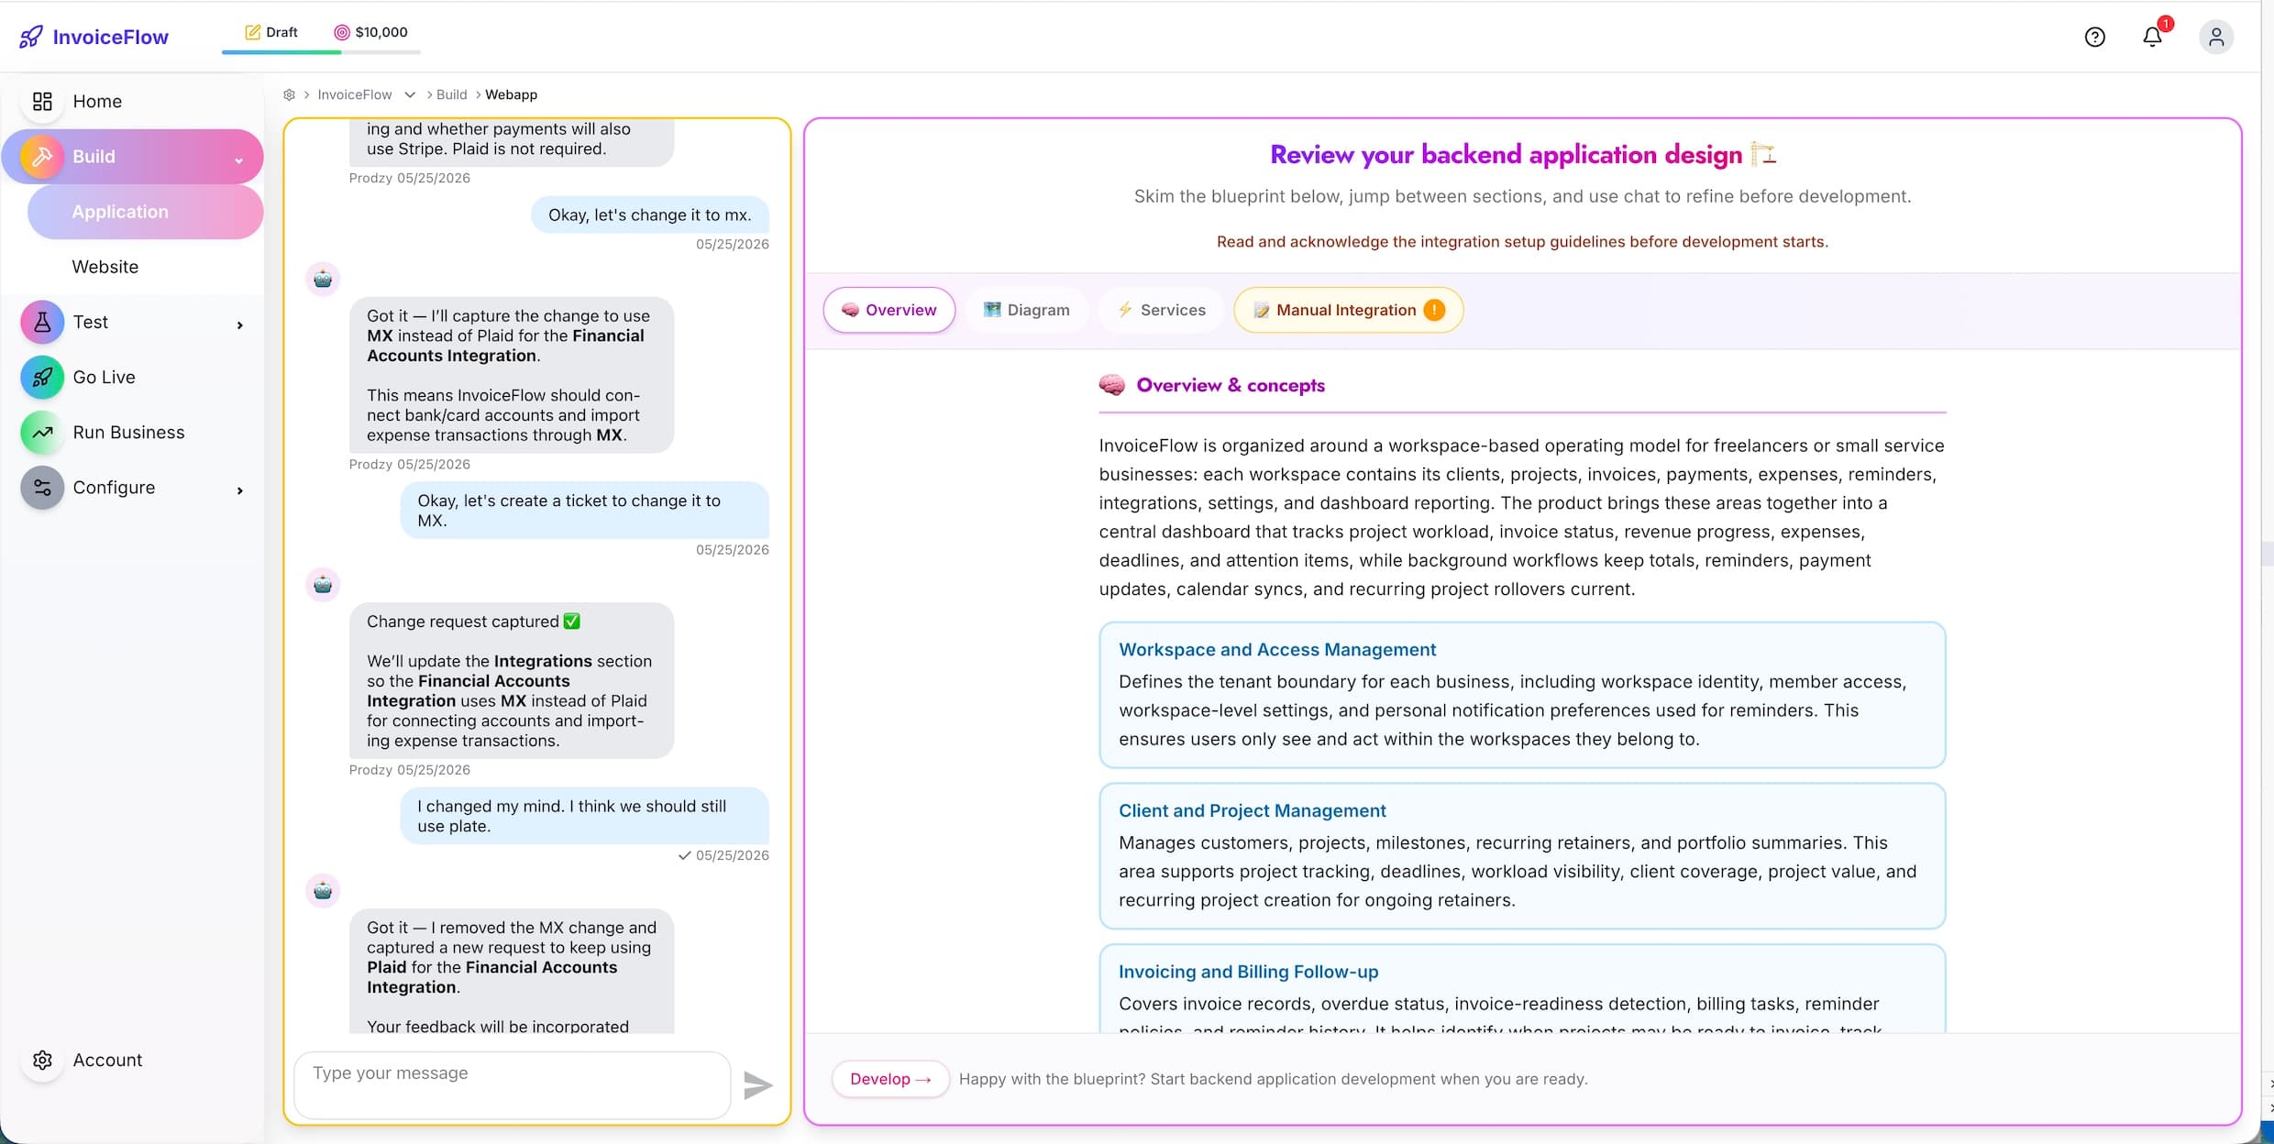Click the Manual Integration warning badge
Viewport: 2274px width, 1144px height.
pyautogui.click(x=1434, y=310)
